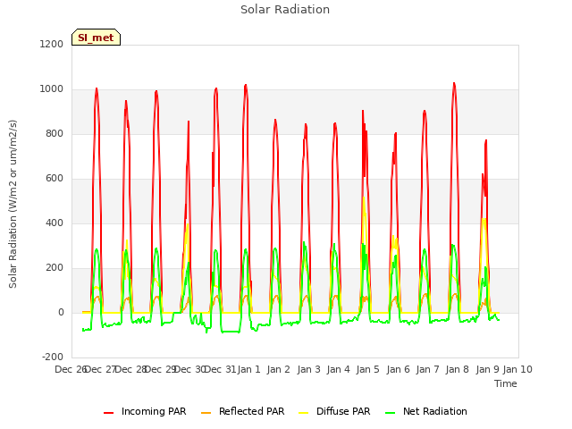Click the SI_met annotation label

click(x=96, y=38)
